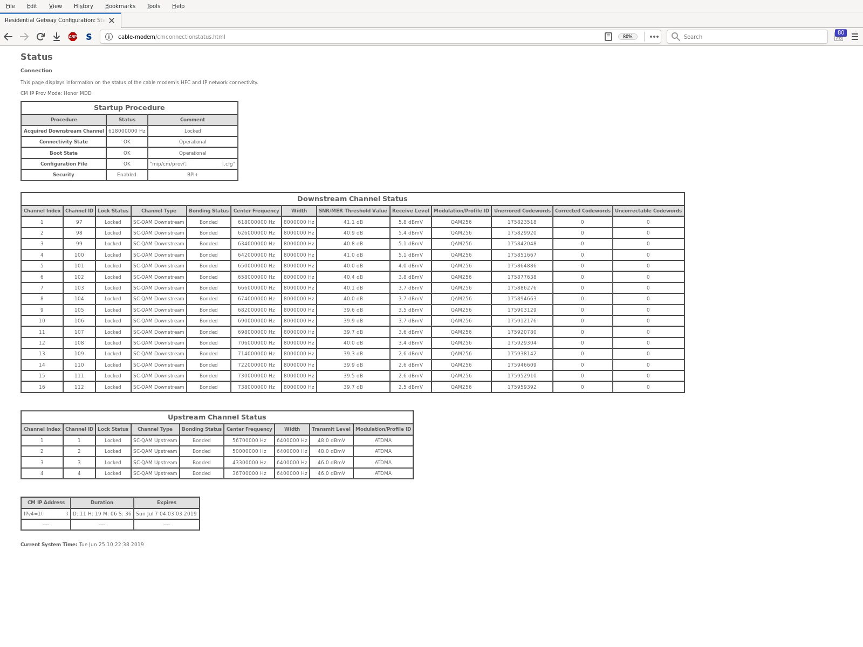This screenshot has width=863, height=647.
Task: Click the red ABP Adblock Plus icon
Action: click(73, 37)
